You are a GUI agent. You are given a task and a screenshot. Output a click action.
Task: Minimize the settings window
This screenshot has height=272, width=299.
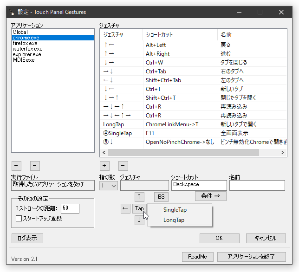[x=239, y=12]
